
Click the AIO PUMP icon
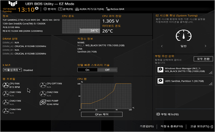43,103
